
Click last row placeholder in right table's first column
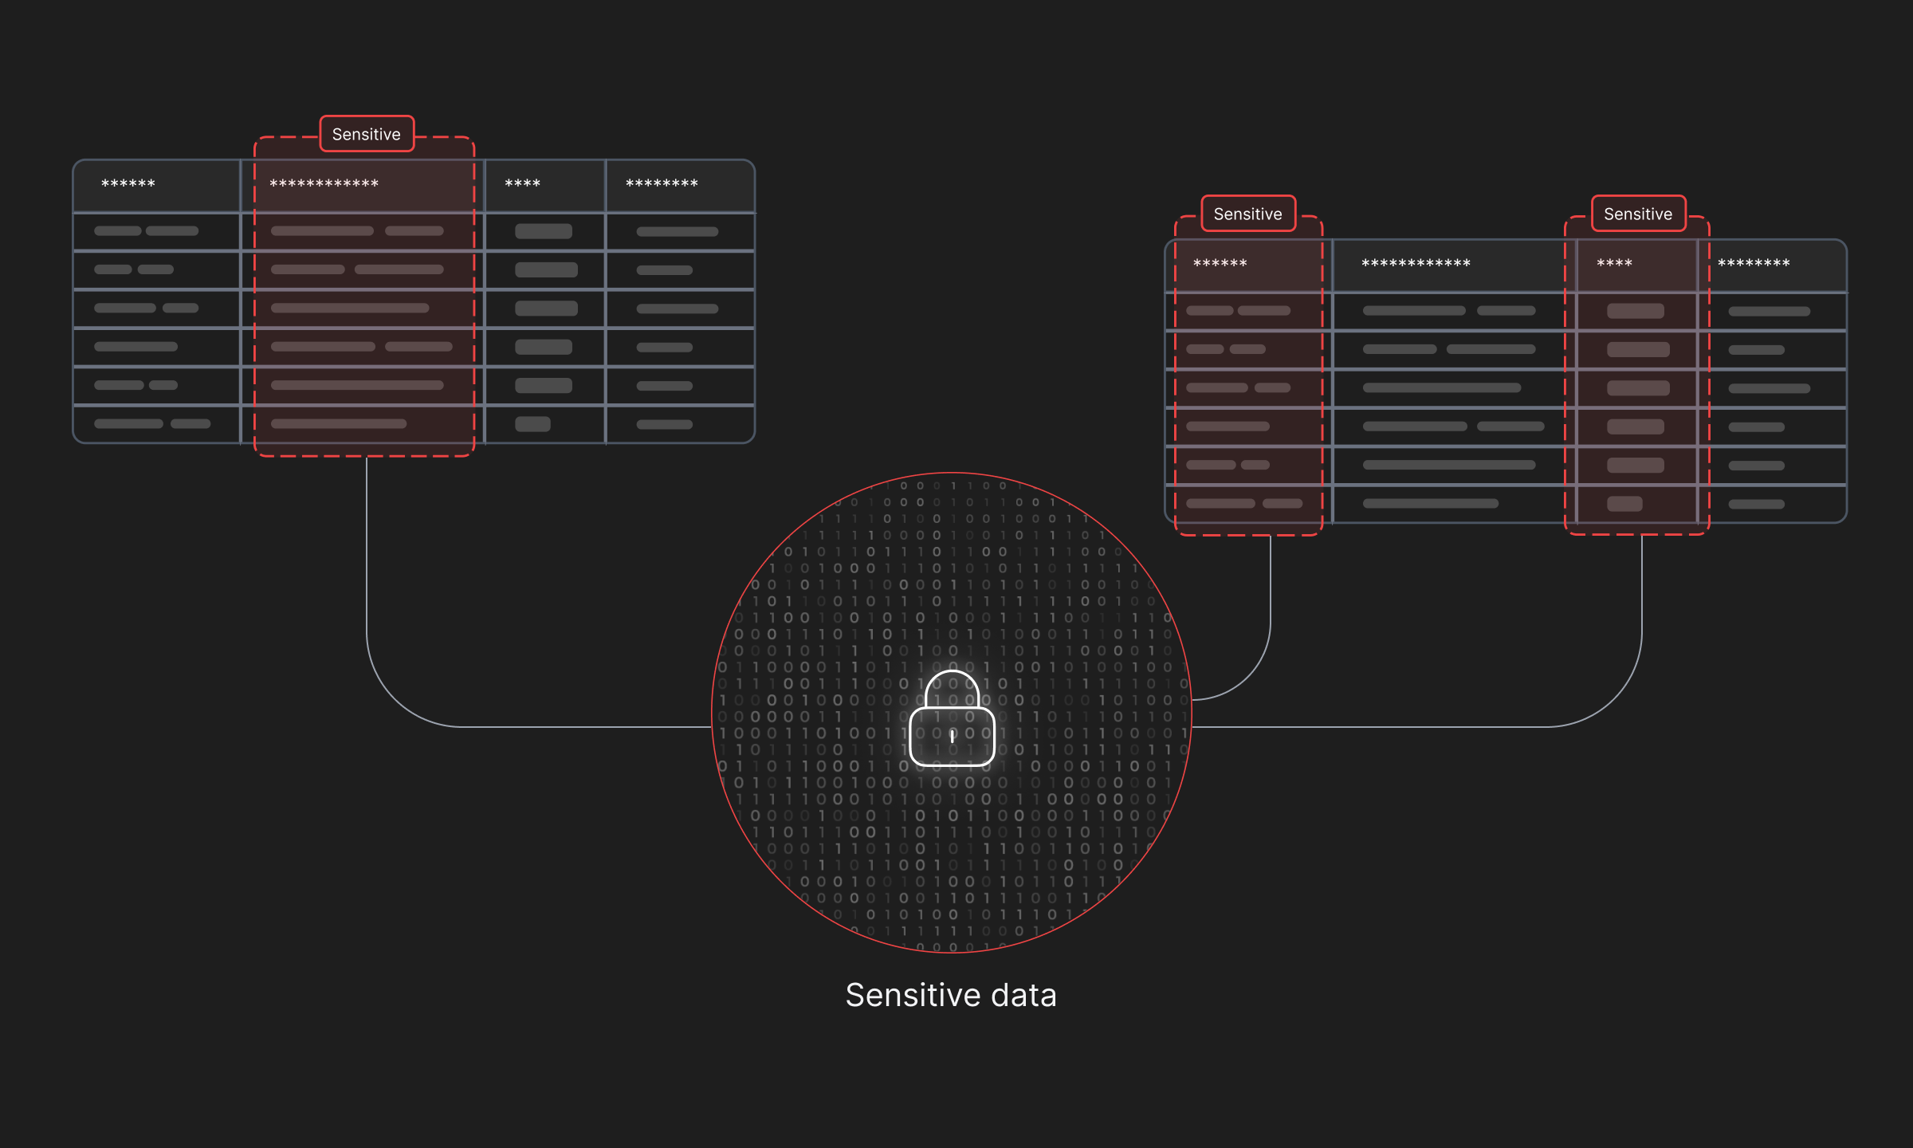(x=1220, y=504)
